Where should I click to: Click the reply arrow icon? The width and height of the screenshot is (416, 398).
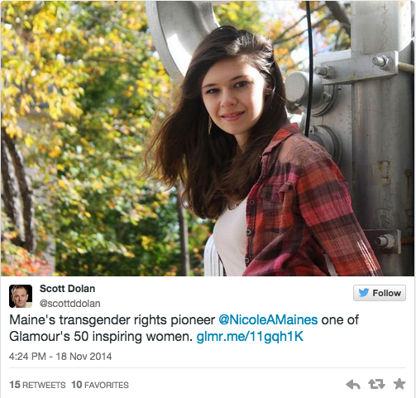[x=353, y=384]
